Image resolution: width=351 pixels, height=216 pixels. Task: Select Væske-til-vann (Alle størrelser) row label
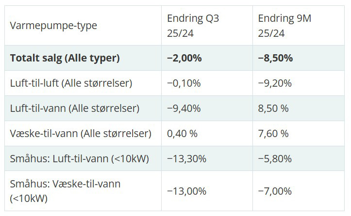point(81,133)
